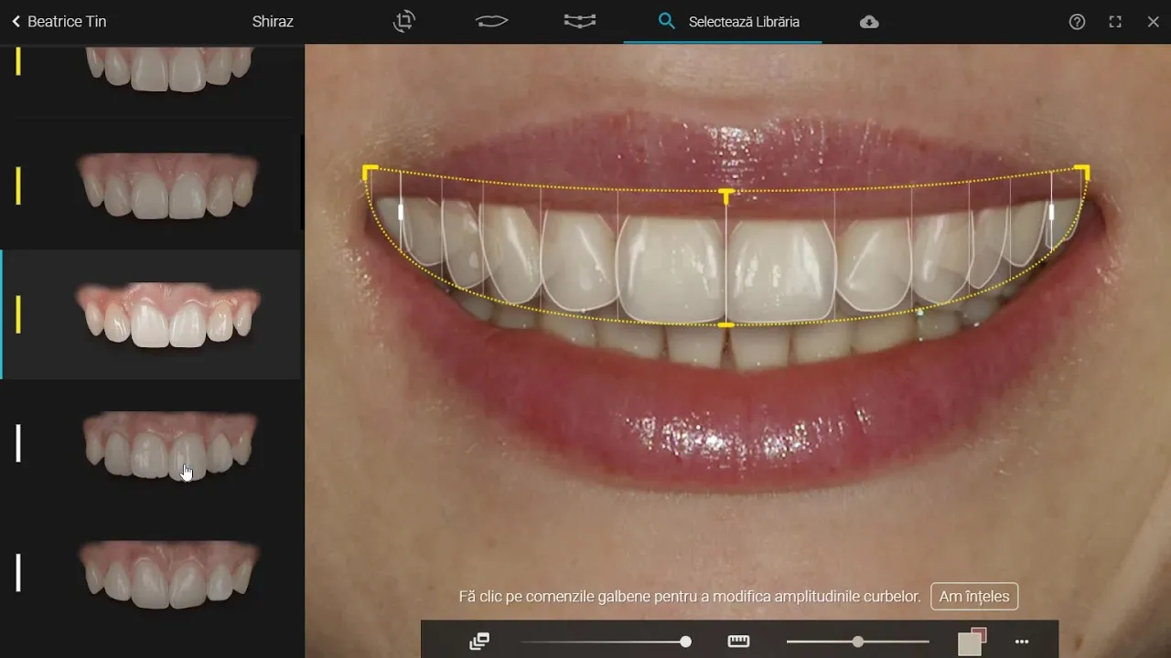The height and width of the screenshot is (658, 1171).
Task: Click the ruler measurement icon
Action: pos(738,642)
